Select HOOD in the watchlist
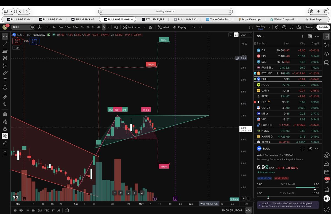 point(288,85)
